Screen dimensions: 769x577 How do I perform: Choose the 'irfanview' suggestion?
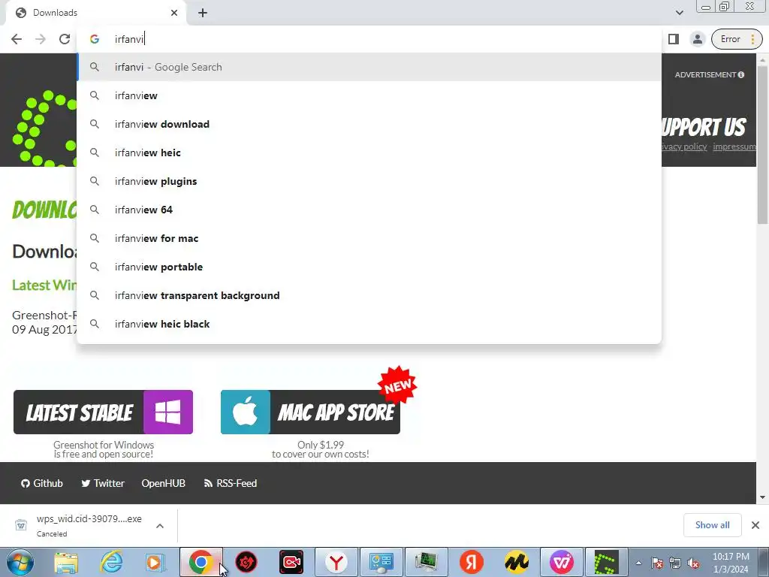click(x=369, y=95)
